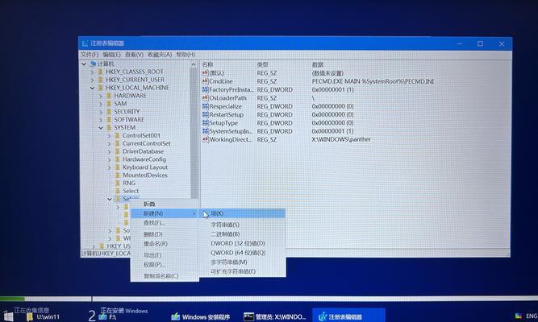This screenshot has width=538, height=322.
Task: Click the RNG folder icon
Action: coord(117,183)
